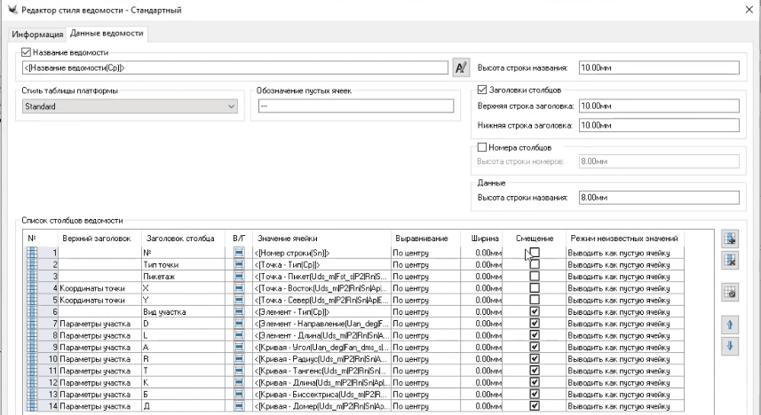The image size is (761, 415).
Task: Click Верхняя строка заголовка value field
Action: (x=657, y=106)
